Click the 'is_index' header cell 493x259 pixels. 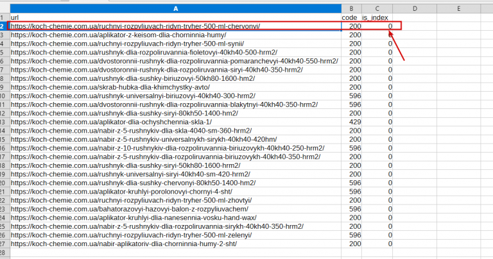click(377, 17)
